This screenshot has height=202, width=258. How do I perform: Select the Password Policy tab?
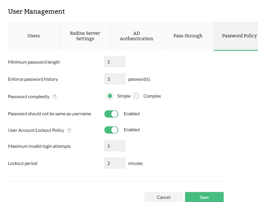[x=239, y=36]
